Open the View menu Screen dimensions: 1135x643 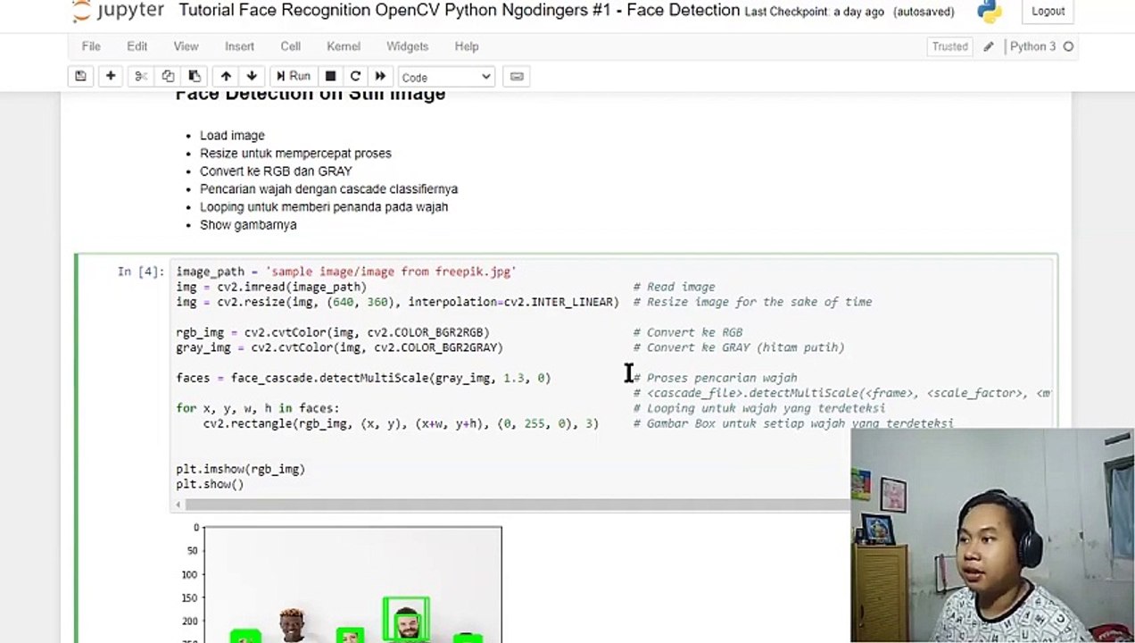point(186,46)
